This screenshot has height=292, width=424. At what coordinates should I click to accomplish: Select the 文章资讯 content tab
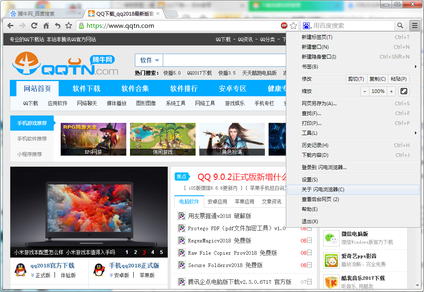(271, 202)
